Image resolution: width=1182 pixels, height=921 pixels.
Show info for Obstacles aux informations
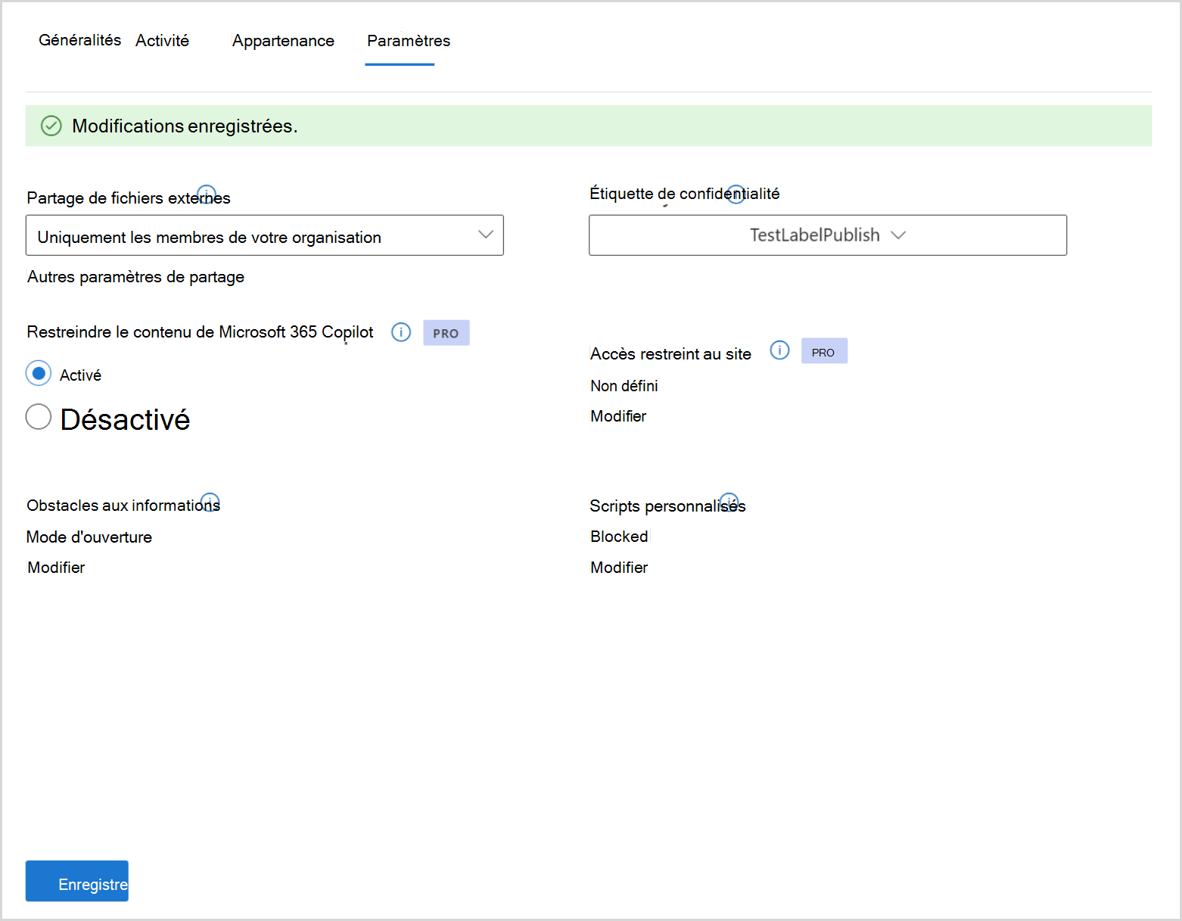[x=210, y=502]
